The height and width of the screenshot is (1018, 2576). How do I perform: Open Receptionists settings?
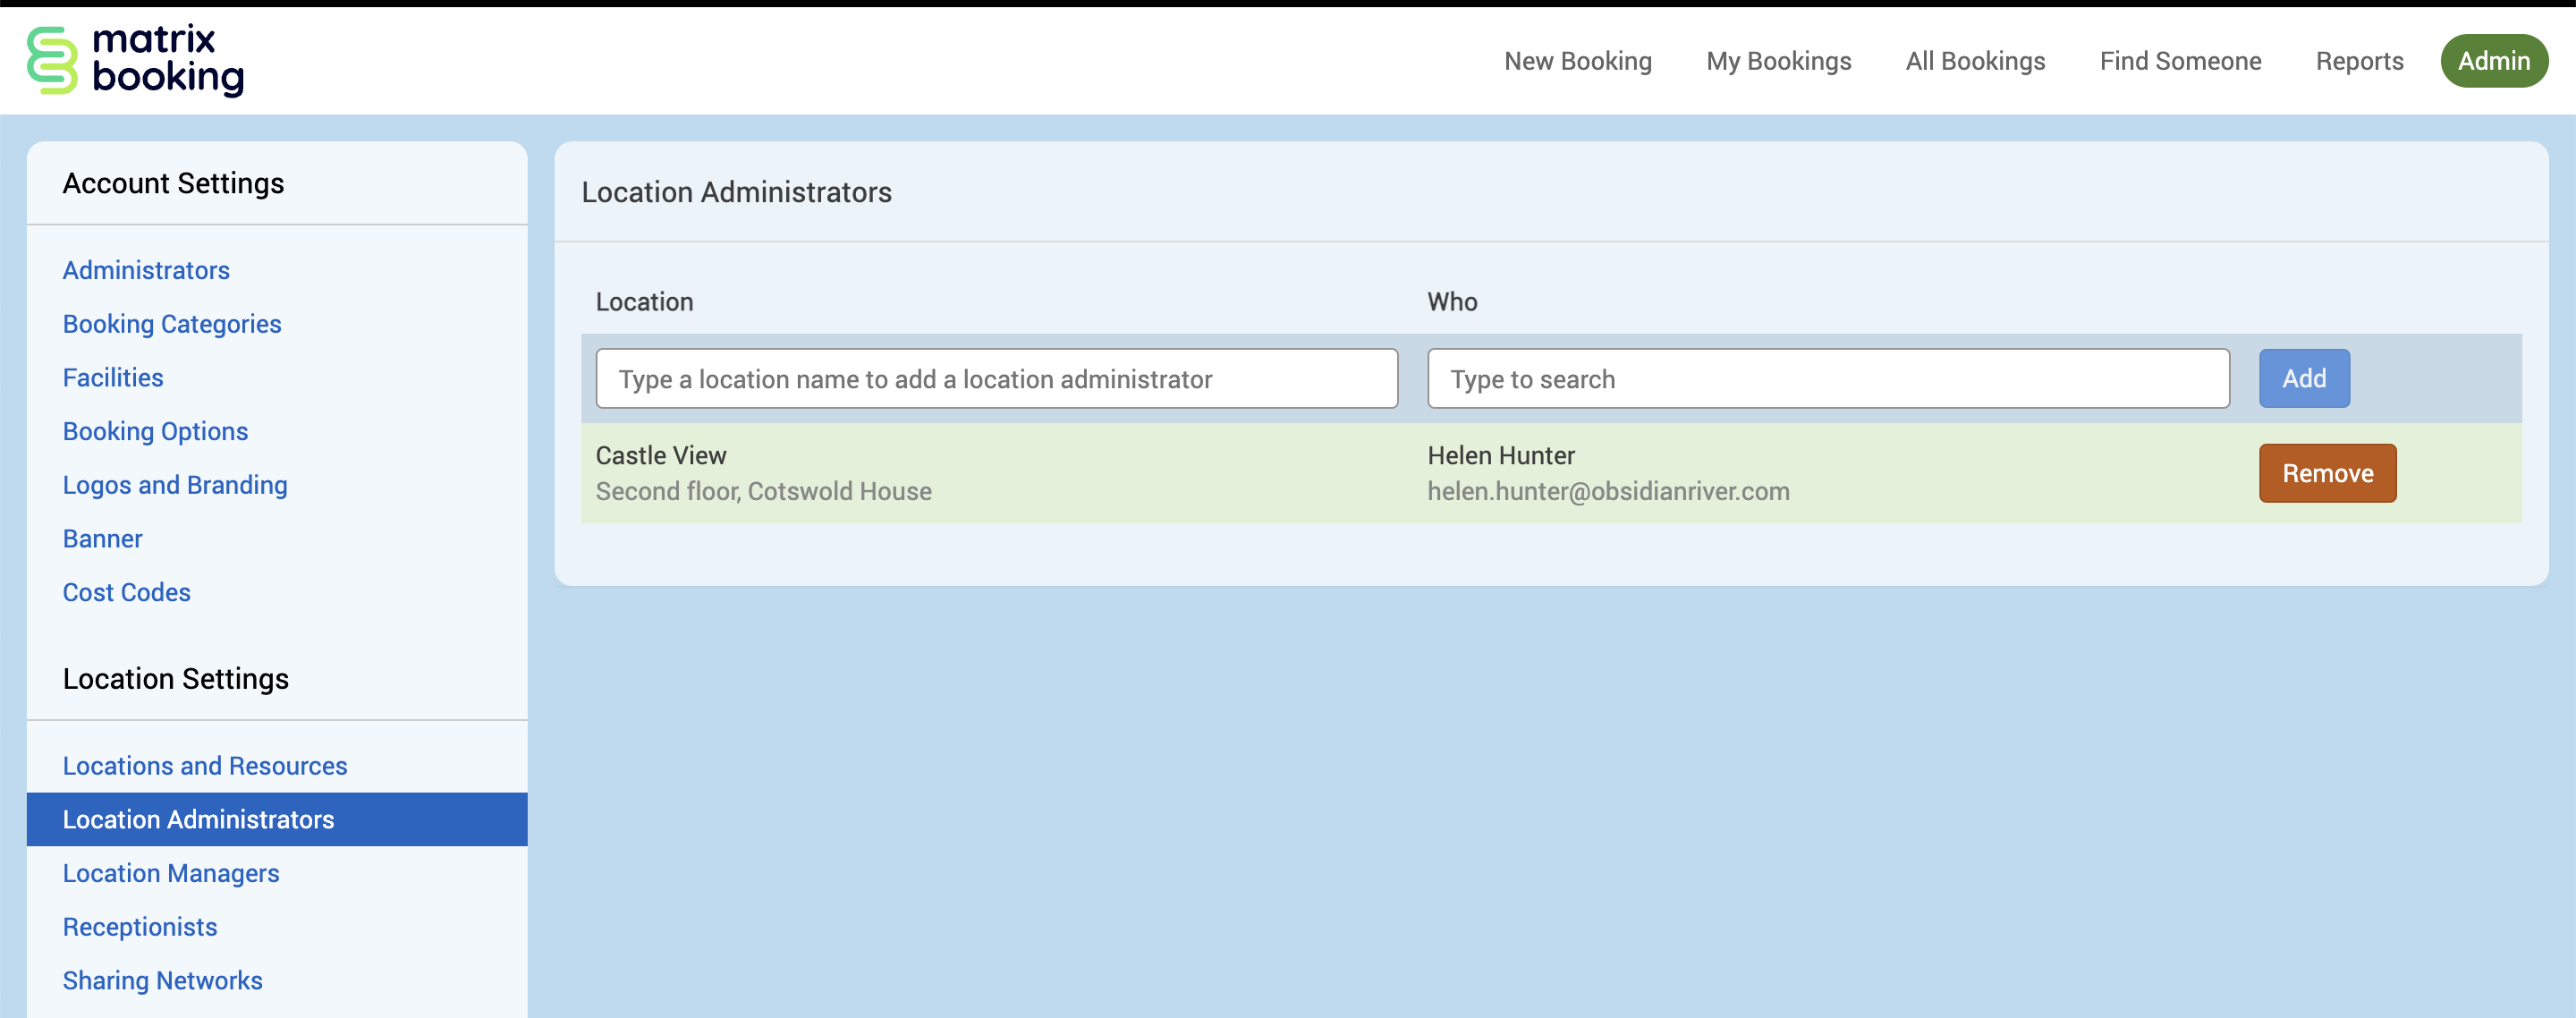(140, 927)
